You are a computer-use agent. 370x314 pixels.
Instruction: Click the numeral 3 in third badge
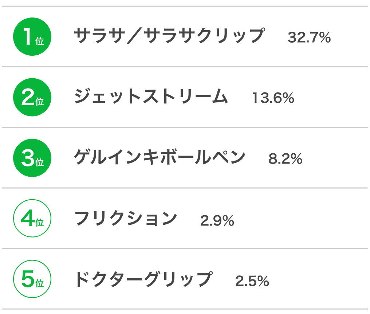[x=28, y=158]
